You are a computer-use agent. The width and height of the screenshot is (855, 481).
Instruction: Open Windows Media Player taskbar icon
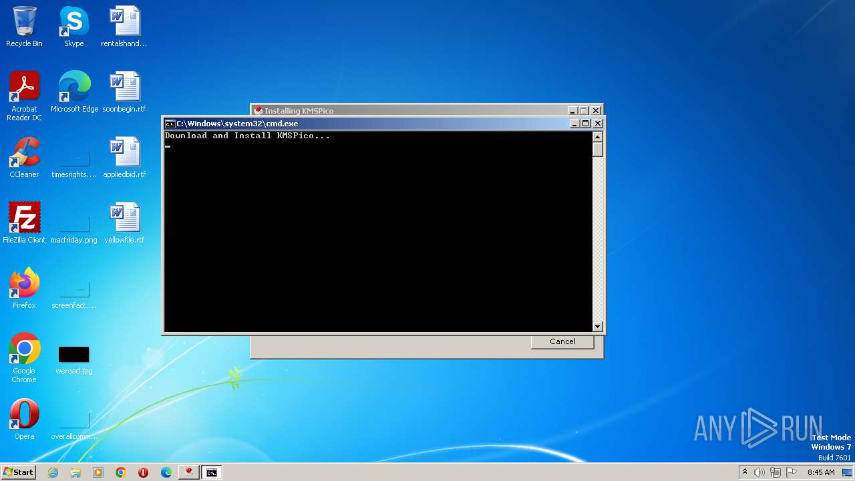98,472
